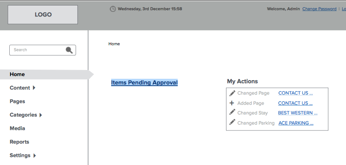The image size is (346, 165).
Task: Open the BEST WESTERN link
Action: coord(298,113)
